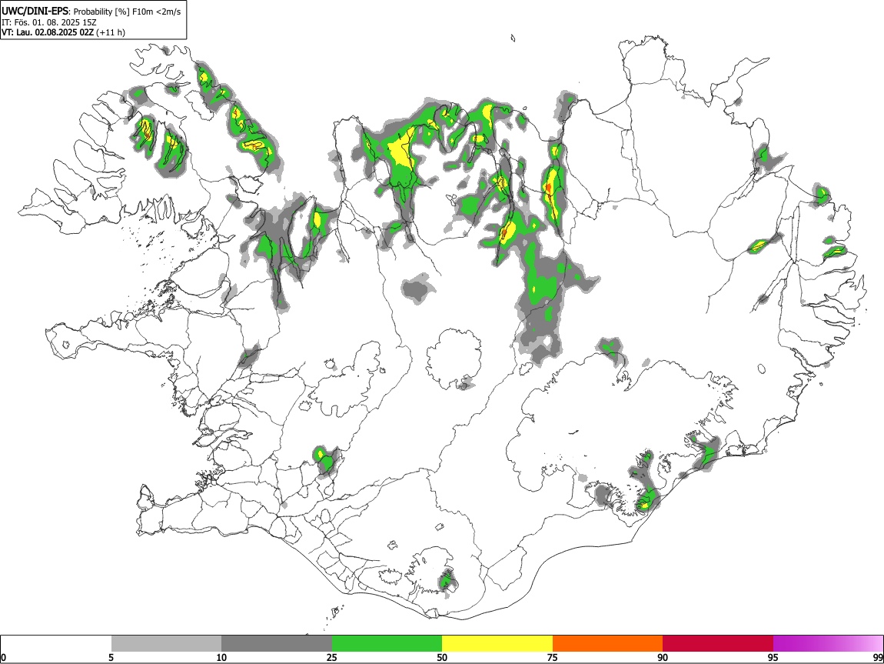Click the '(+11 h)' forecast offset text
The height and width of the screenshot is (664, 884).
[x=111, y=32]
